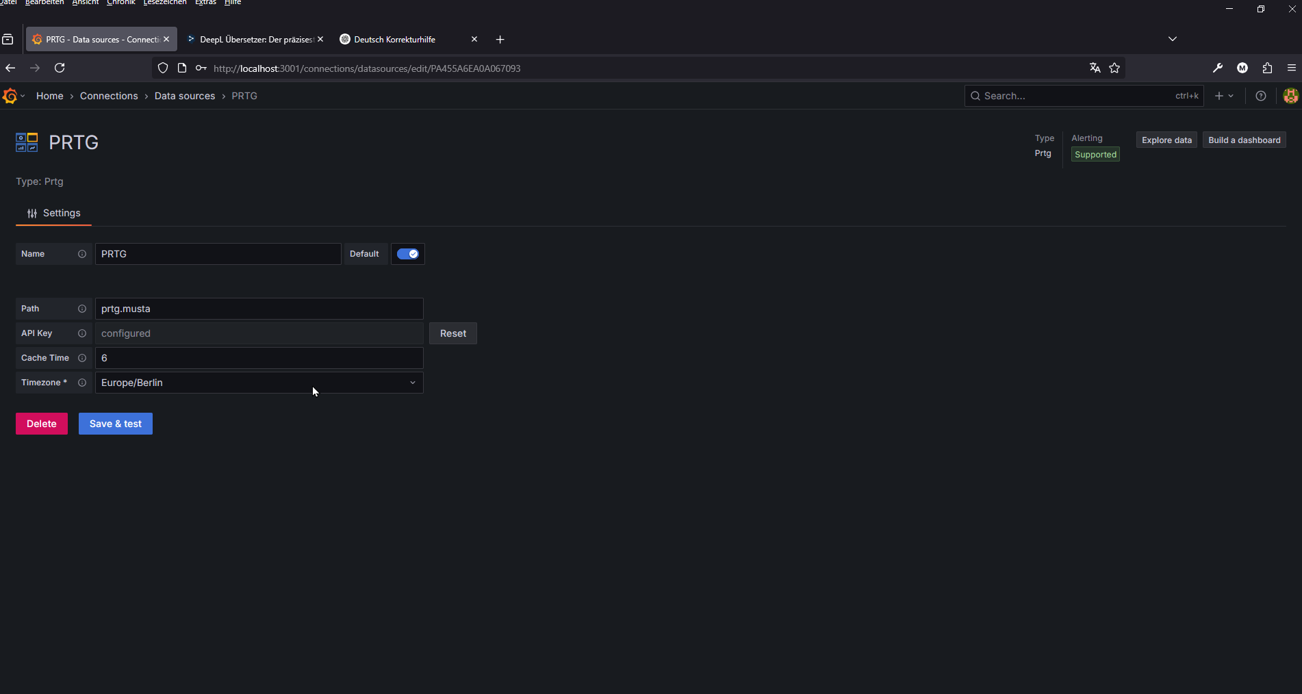Viewport: 1302px width, 694px height.
Task: Open a new browser tab with plus icon
Action: pos(500,40)
